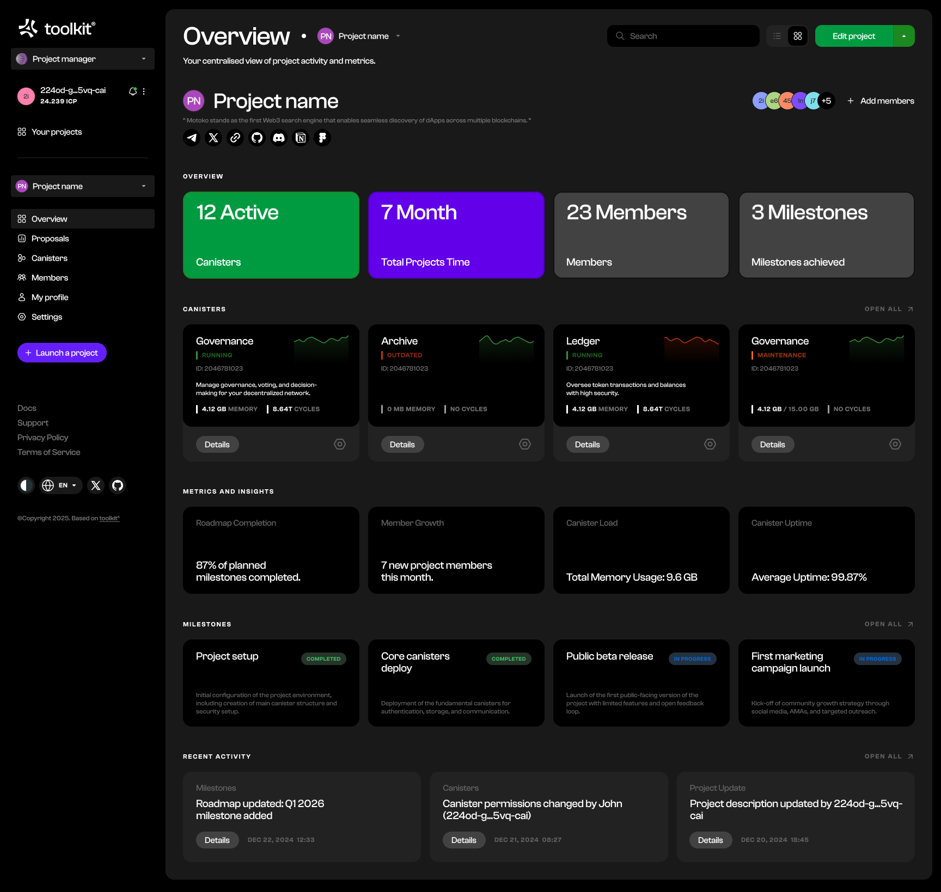Open the project's Discord server icon

tap(279, 138)
